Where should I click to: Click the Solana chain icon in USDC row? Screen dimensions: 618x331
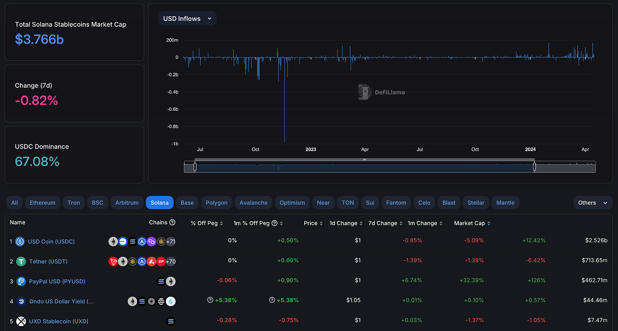tap(132, 241)
